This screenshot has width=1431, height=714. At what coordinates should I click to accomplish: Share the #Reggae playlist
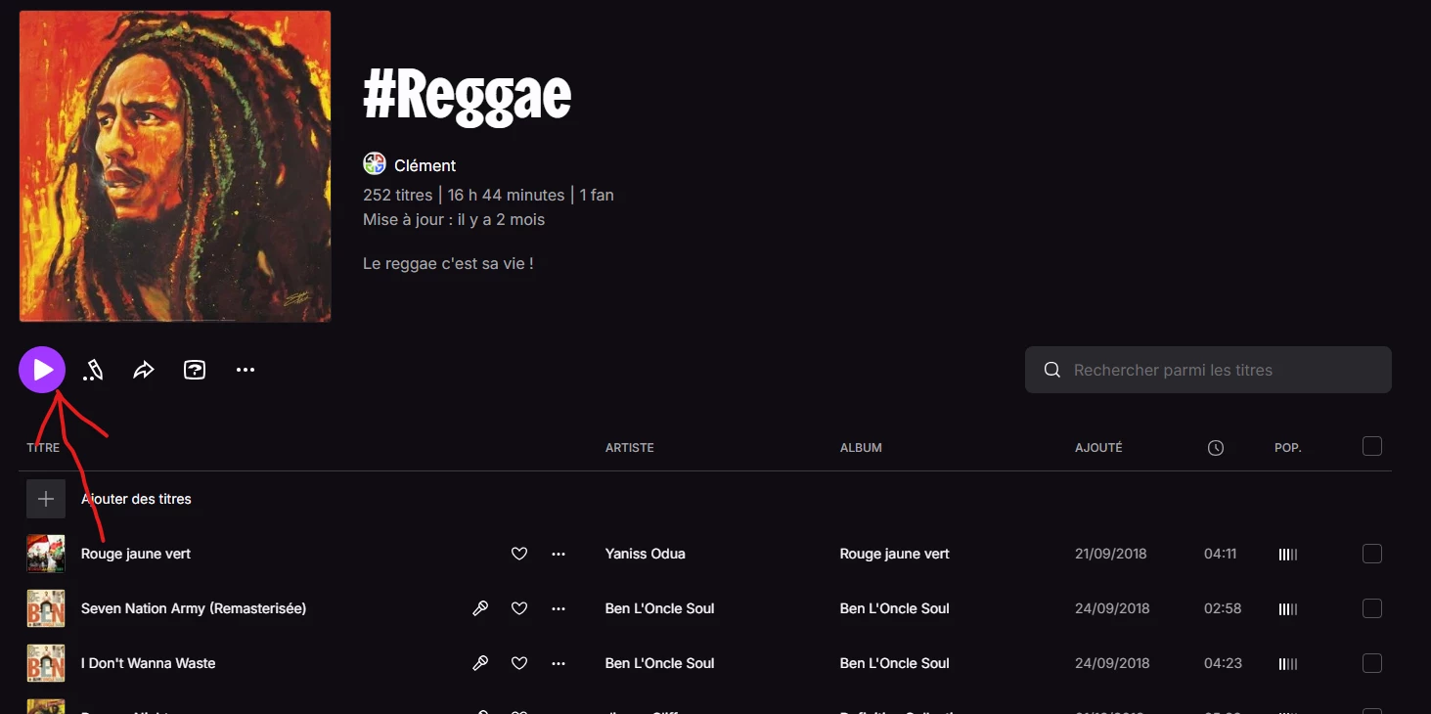click(144, 371)
